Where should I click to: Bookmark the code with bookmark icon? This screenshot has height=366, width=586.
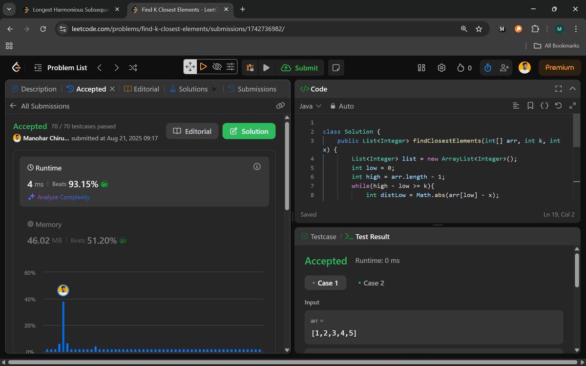[x=530, y=105]
